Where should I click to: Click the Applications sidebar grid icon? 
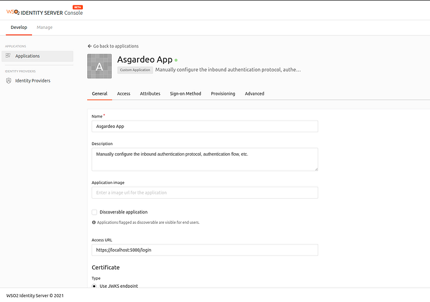pos(8,55)
